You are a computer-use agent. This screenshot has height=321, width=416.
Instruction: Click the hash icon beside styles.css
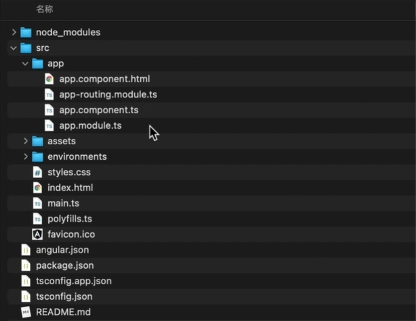pyautogui.click(x=38, y=172)
